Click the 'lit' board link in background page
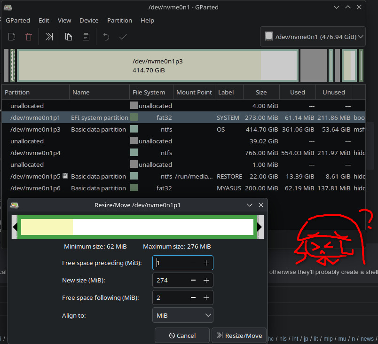This screenshot has height=344, width=378. click(316, 338)
